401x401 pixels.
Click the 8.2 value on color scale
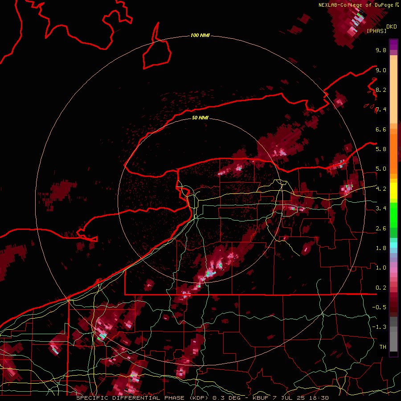tap(381, 90)
